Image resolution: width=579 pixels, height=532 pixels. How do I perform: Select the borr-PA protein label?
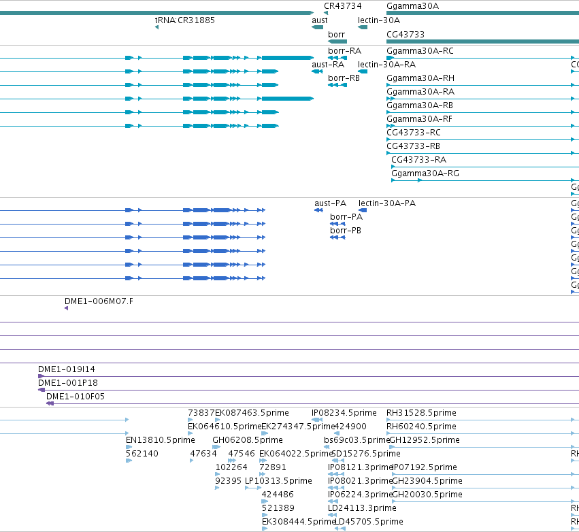tap(346, 217)
